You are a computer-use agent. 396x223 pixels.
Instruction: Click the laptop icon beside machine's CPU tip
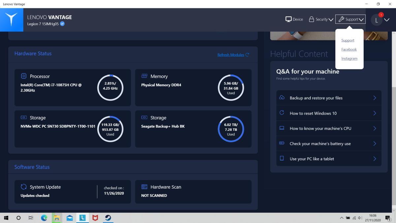pos(282,128)
